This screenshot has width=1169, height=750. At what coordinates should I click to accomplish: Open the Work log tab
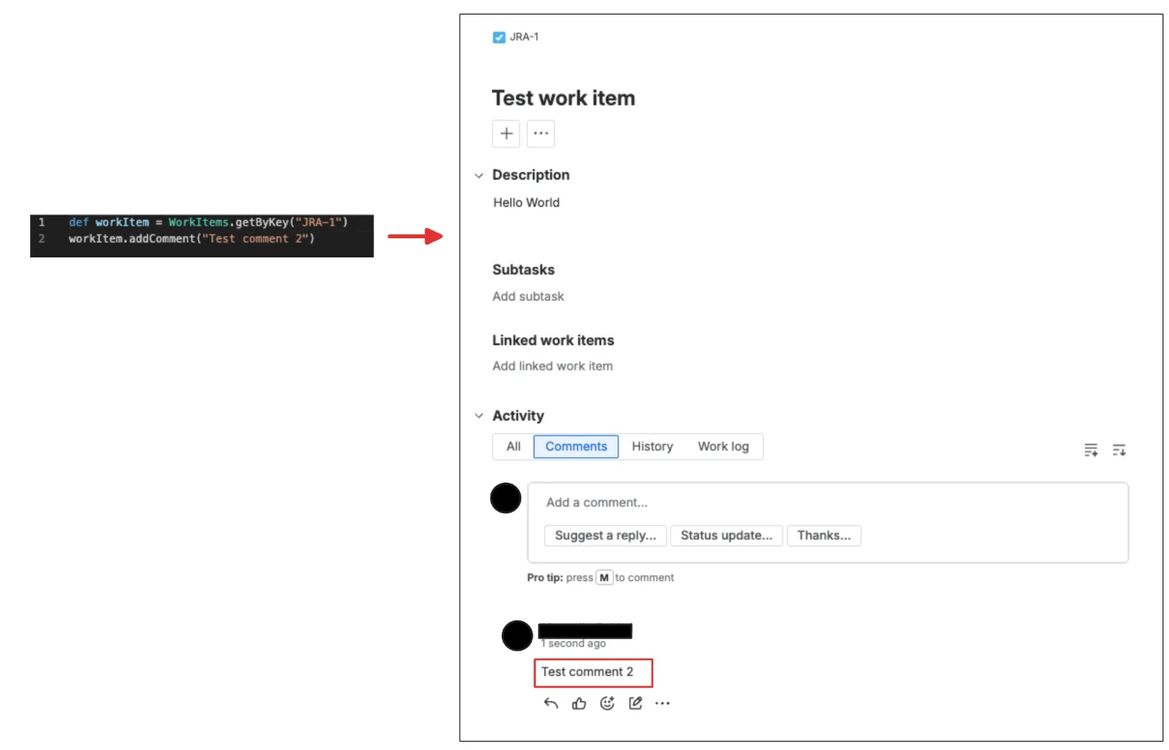click(x=723, y=446)
